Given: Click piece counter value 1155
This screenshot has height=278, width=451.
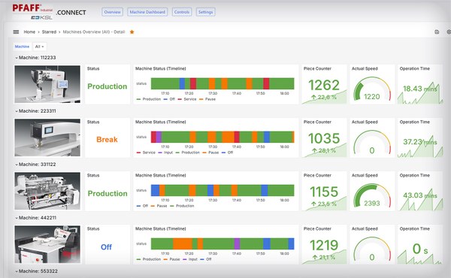Looking at the screenshot, I should tap(324, 192).
